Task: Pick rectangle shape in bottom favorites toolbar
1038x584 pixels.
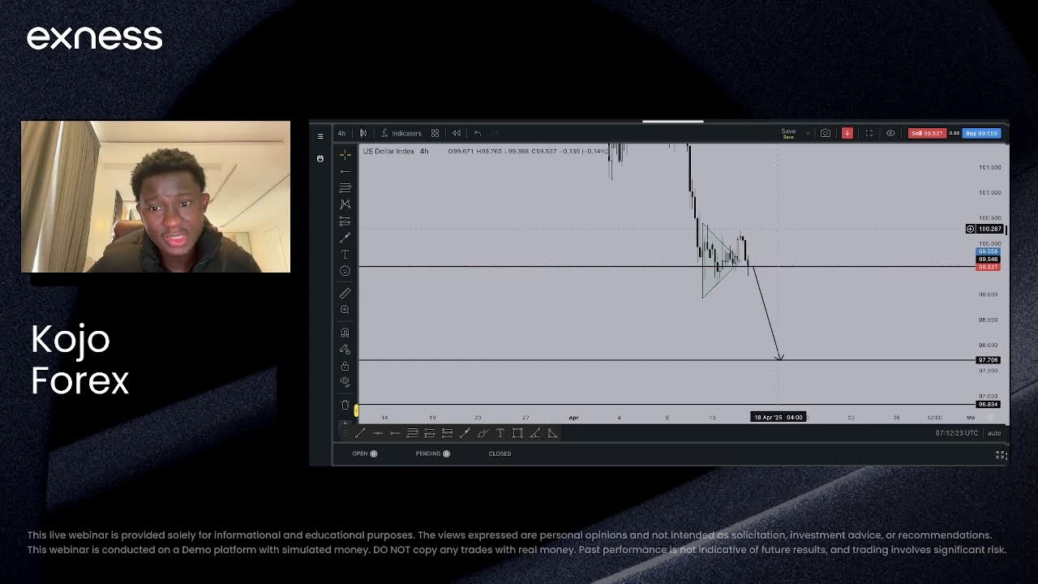Action: click(517, 433)
